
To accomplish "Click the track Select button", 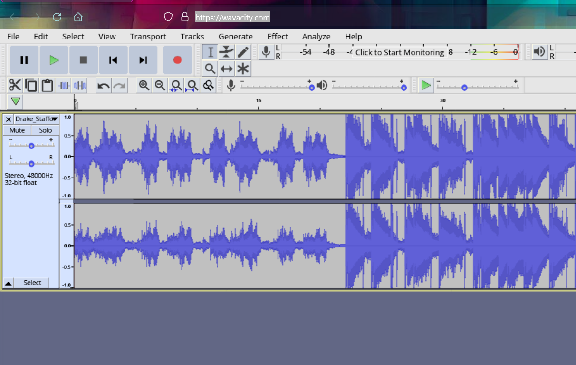I will 32,283.
